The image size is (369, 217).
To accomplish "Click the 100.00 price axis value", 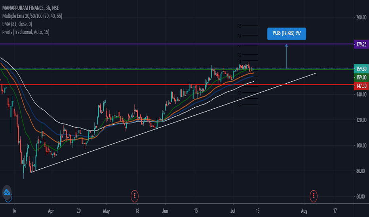I will pyautogui.click(x=361, y=146).
